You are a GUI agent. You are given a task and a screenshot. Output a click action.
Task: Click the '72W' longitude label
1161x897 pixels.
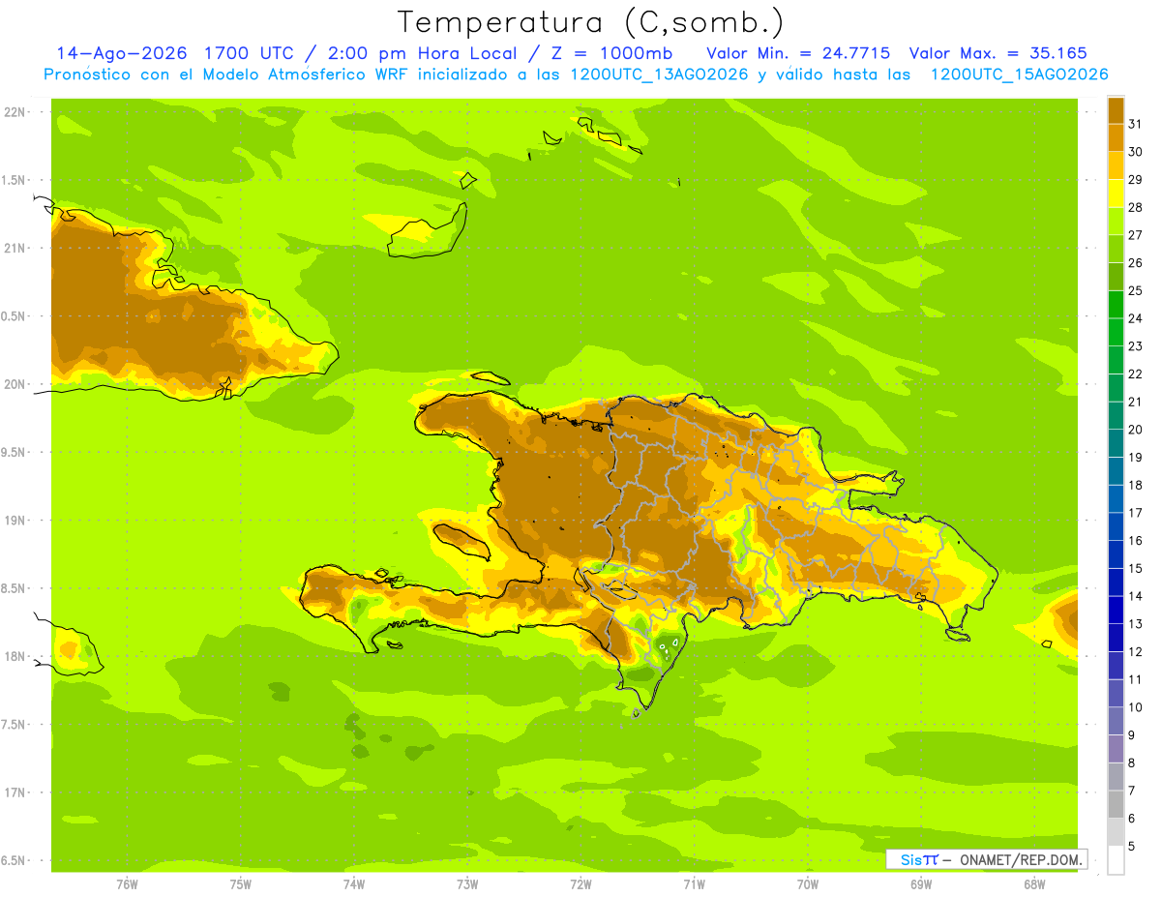(x=580, y=884)
